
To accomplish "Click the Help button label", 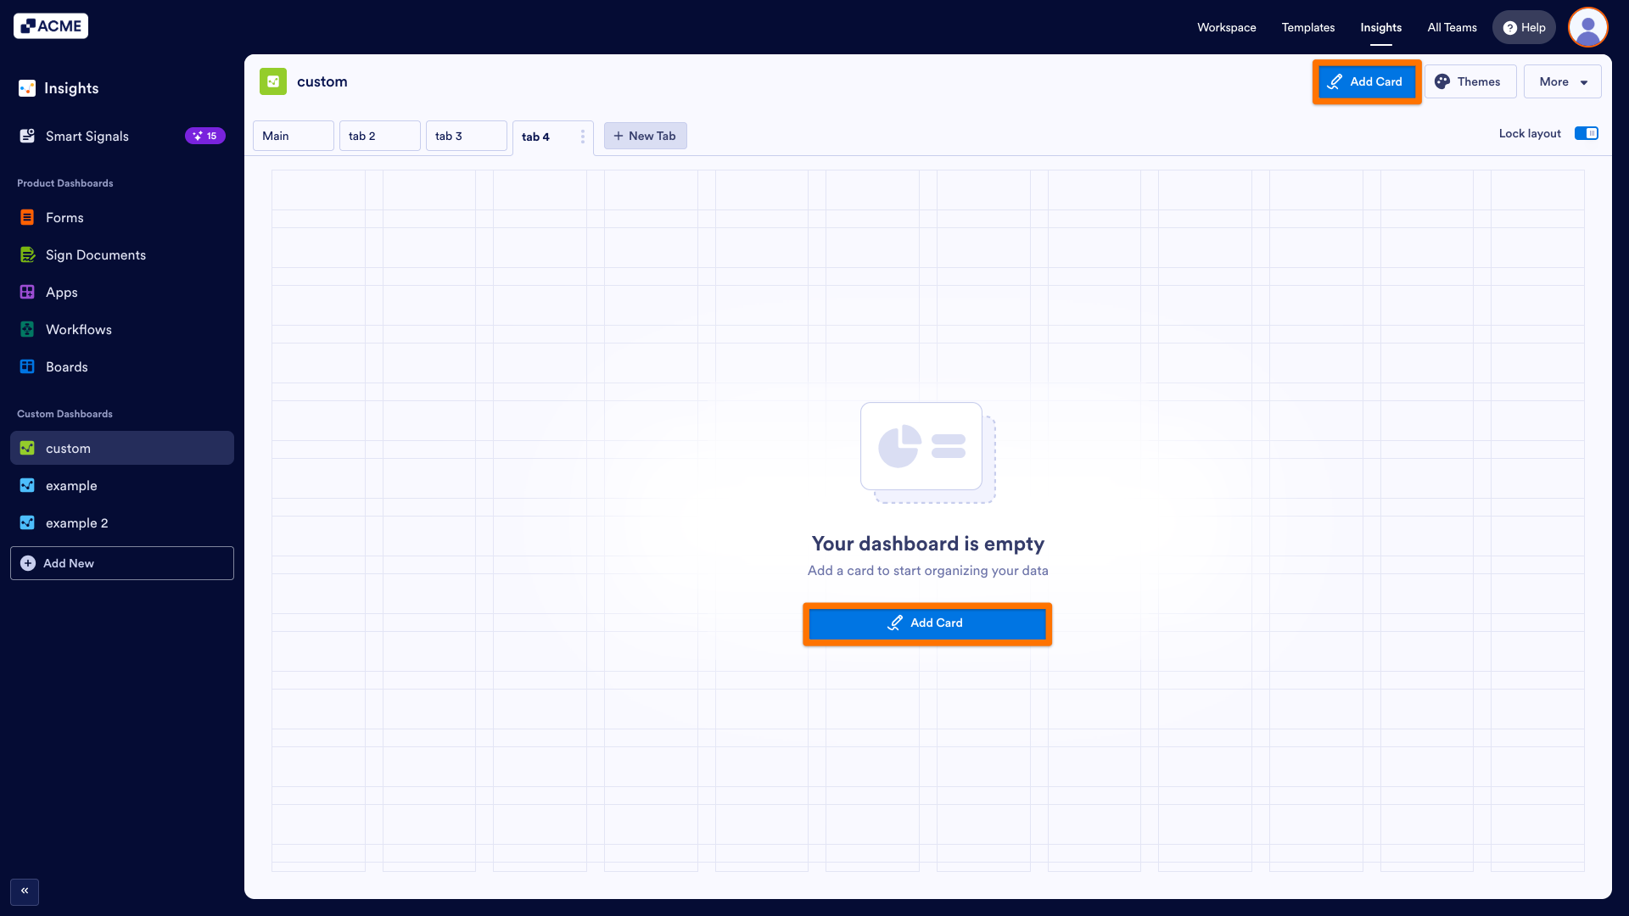I will tap(1533, 27).
